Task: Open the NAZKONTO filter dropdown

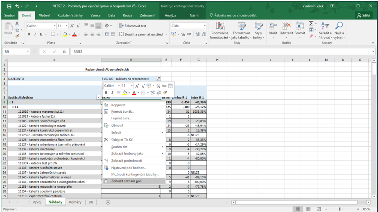Action: 158,79
